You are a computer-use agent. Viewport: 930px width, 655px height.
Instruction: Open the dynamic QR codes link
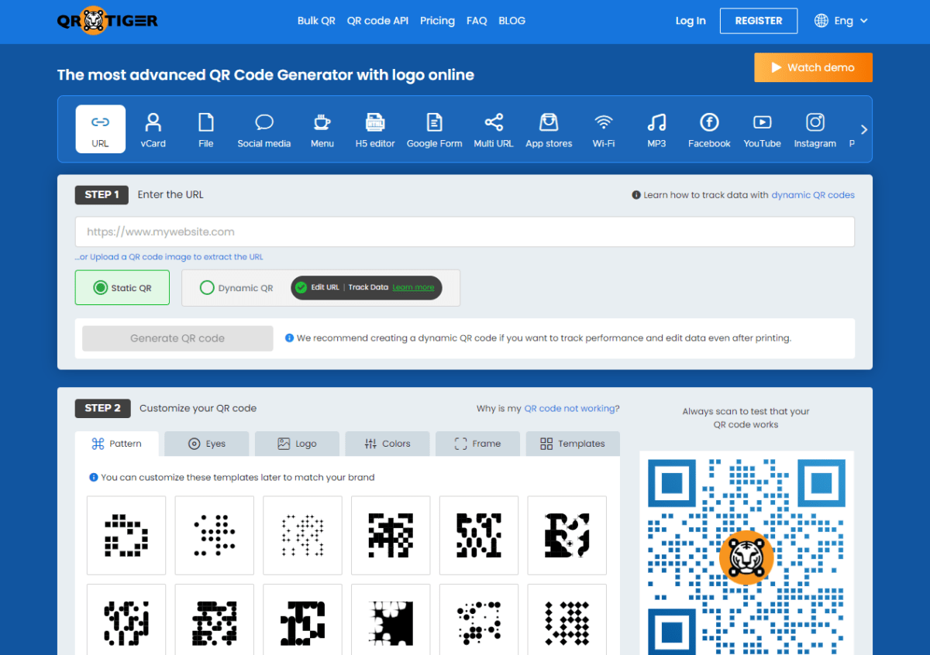pos(813,194)
